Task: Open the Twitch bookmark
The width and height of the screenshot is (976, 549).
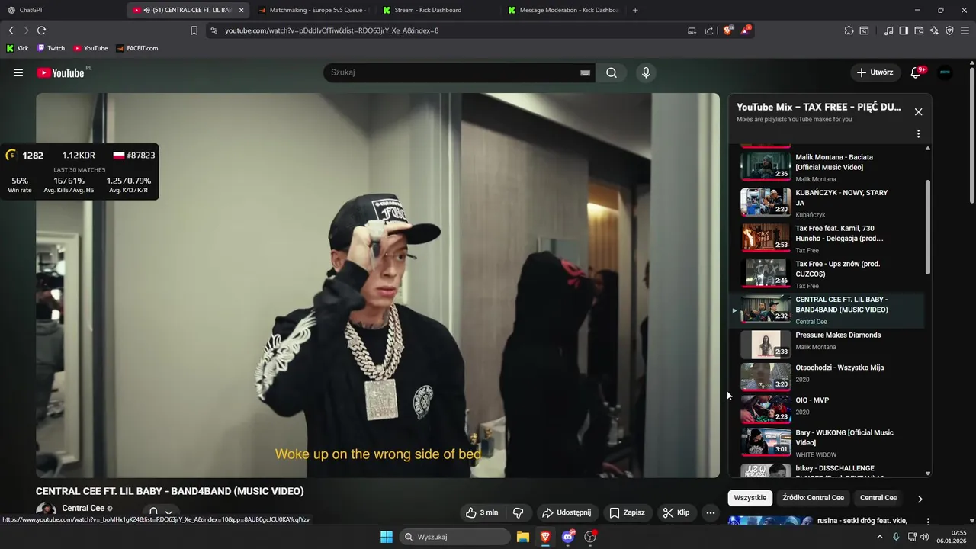Action: point(51,48)
